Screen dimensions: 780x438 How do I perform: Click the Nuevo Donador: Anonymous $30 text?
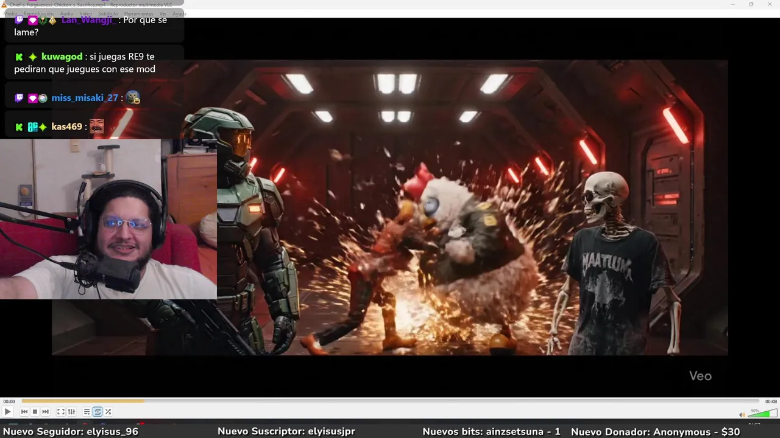655,431
